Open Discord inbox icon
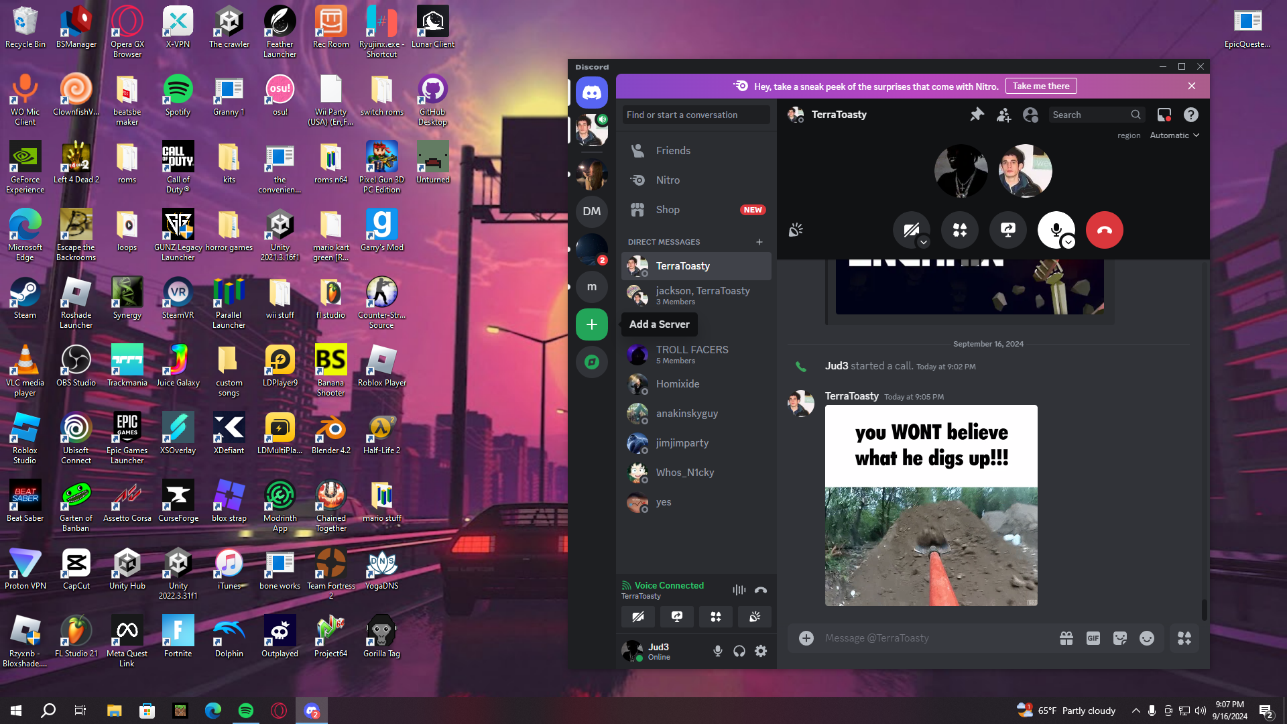Screen dimensions: 1287x724 point(1164,115)
